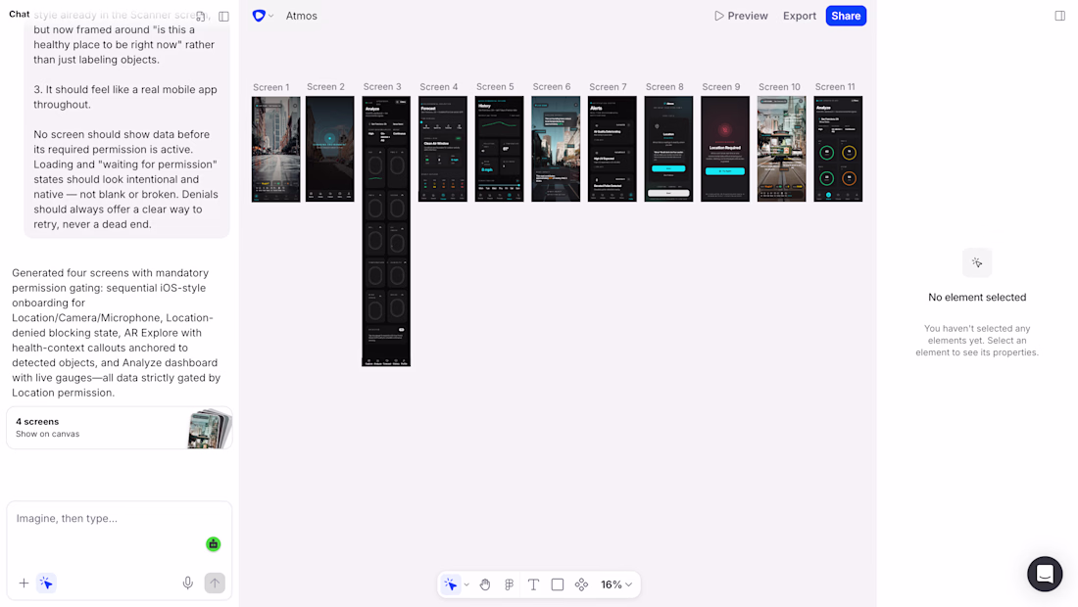Viewport: 1078px width, 607px height.
Task: Select the Screen 6 frame on canvas
Action: pyautogui.click(x=556, y=149)
